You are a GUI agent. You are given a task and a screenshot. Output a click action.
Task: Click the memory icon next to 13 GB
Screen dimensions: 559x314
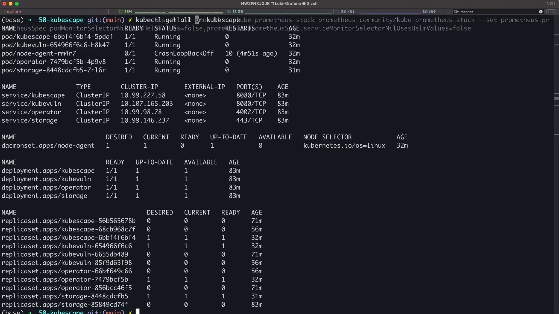pos(229,12)
